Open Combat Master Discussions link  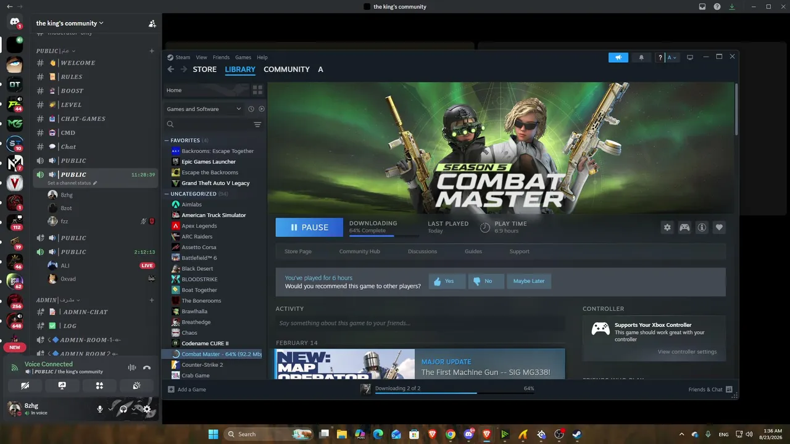423,252
